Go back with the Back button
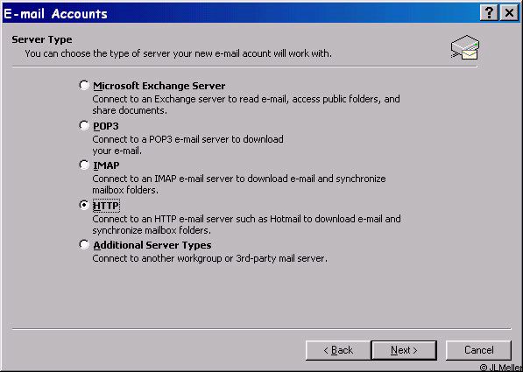Screen dimensions: 523x372 [337, 350]
